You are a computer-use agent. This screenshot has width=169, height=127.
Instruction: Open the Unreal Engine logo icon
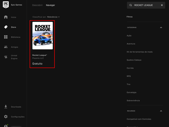click(6, 57)
